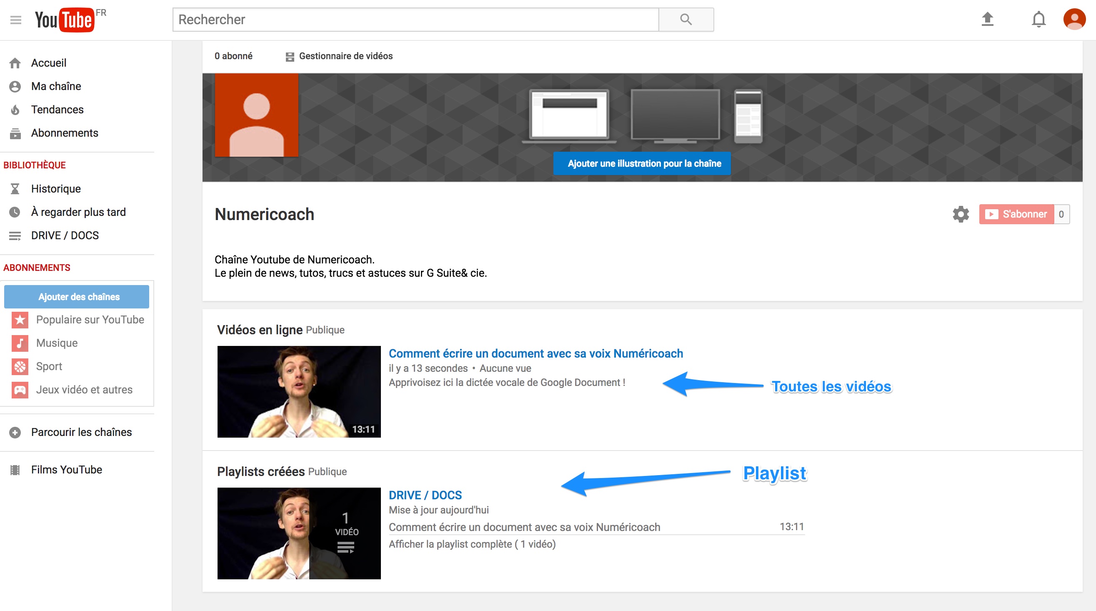Open Jeux vidéo et autres channel
1096x611 pixels.
(x=84, y=390)
